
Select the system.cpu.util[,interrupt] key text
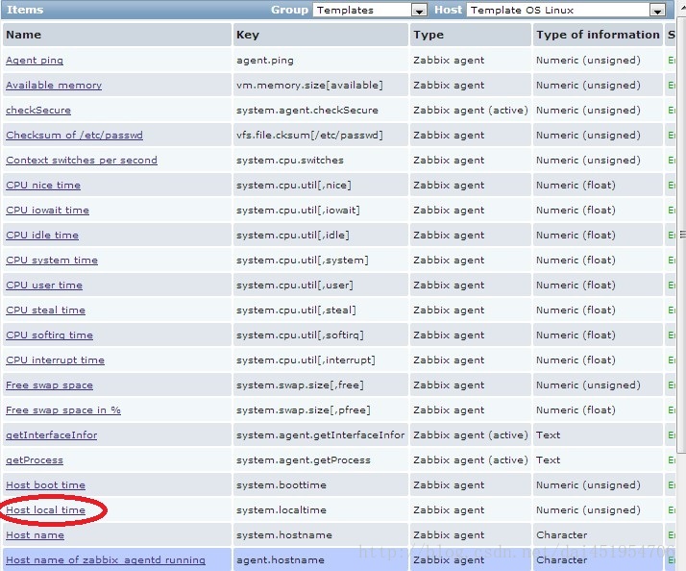pos(306,360)
